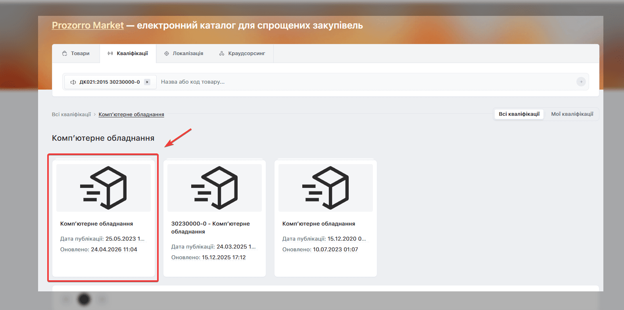Focus the 'Назва або код товару' search field
Screen dimensions: 624x310
[365, 82]
